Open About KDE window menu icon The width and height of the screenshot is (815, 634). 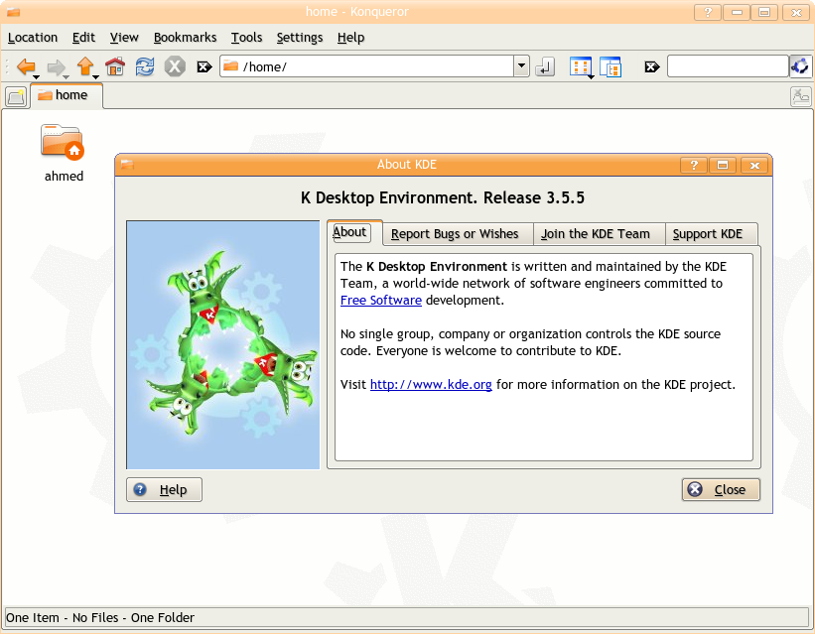[127, 165]
